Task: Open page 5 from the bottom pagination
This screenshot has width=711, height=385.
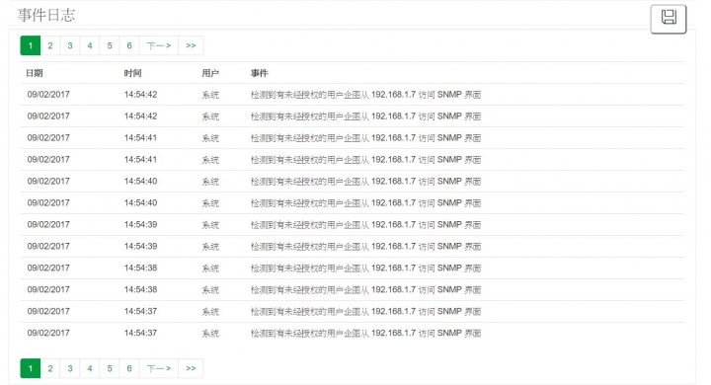Action: coord(110,368)
